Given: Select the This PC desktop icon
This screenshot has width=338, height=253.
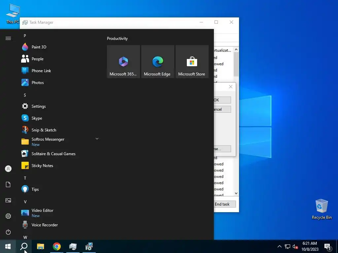Looking at the screenshot, I should [13, 14].
